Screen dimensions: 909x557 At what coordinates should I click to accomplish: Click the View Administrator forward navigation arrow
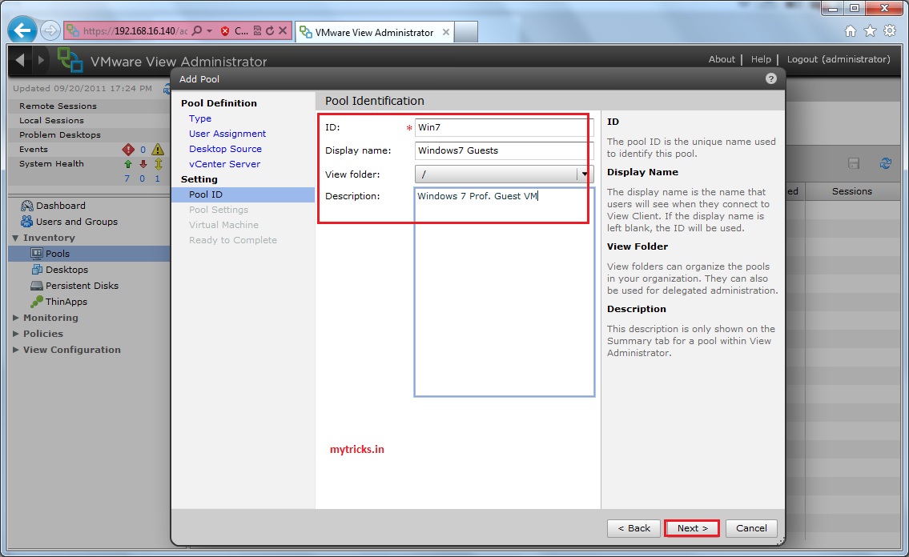point(41,60)
